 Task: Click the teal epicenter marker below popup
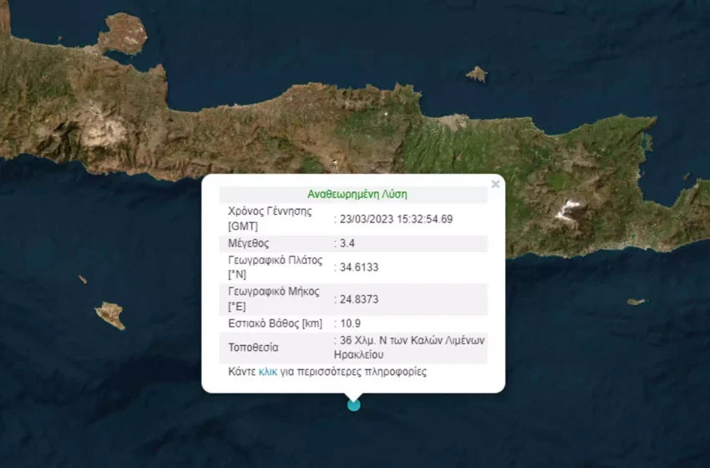[x=353, y=405]
